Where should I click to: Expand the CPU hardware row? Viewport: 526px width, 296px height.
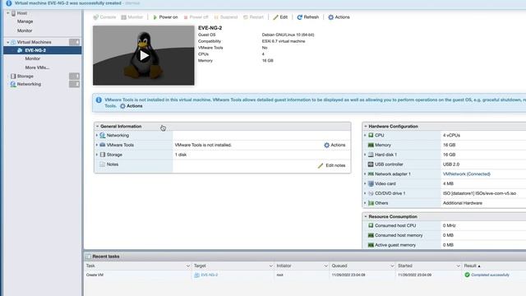365,135
